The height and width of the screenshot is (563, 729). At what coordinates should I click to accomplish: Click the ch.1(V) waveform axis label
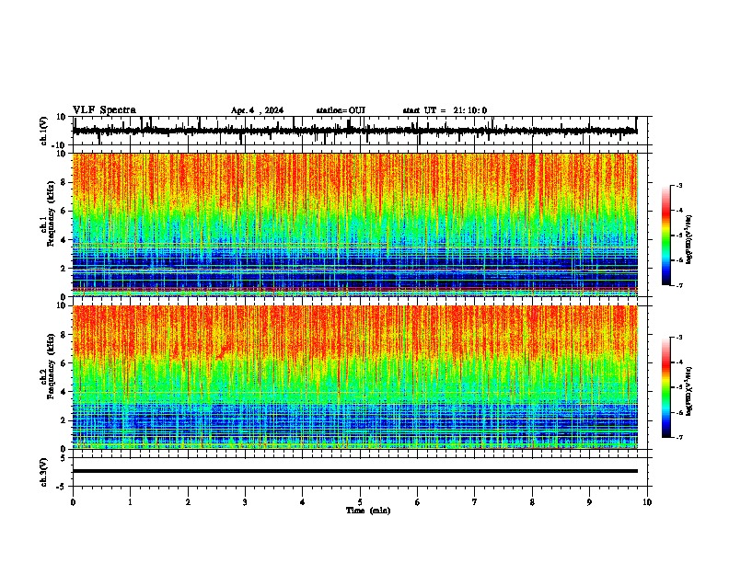(x=44, y=131)
